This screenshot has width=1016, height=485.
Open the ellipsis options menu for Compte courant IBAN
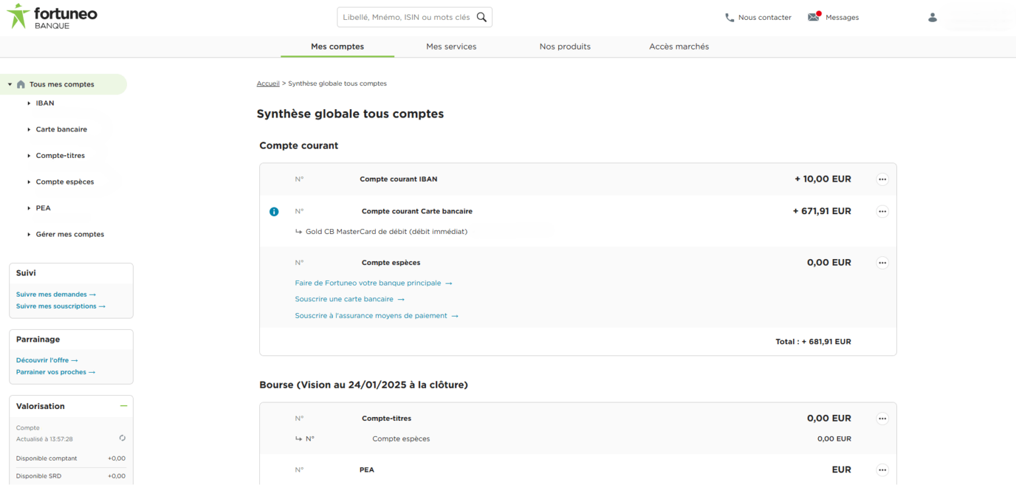click(882, 179)
